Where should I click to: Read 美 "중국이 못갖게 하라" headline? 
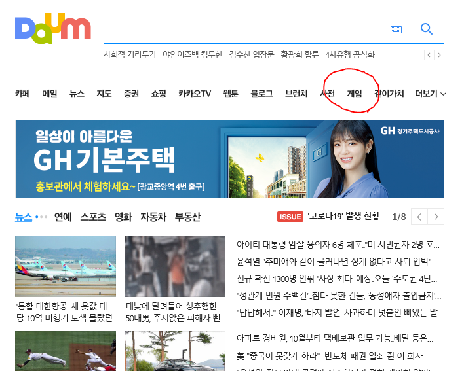click(330, 356)
